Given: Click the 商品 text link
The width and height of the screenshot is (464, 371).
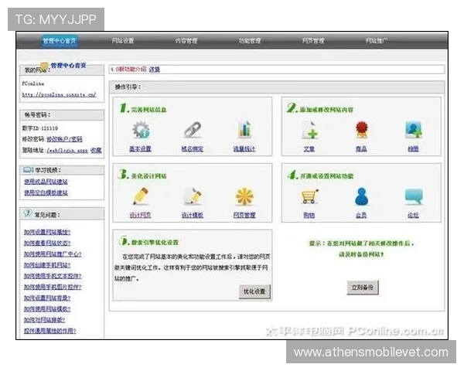Looking at the screenshot, I should click(361, 149).
